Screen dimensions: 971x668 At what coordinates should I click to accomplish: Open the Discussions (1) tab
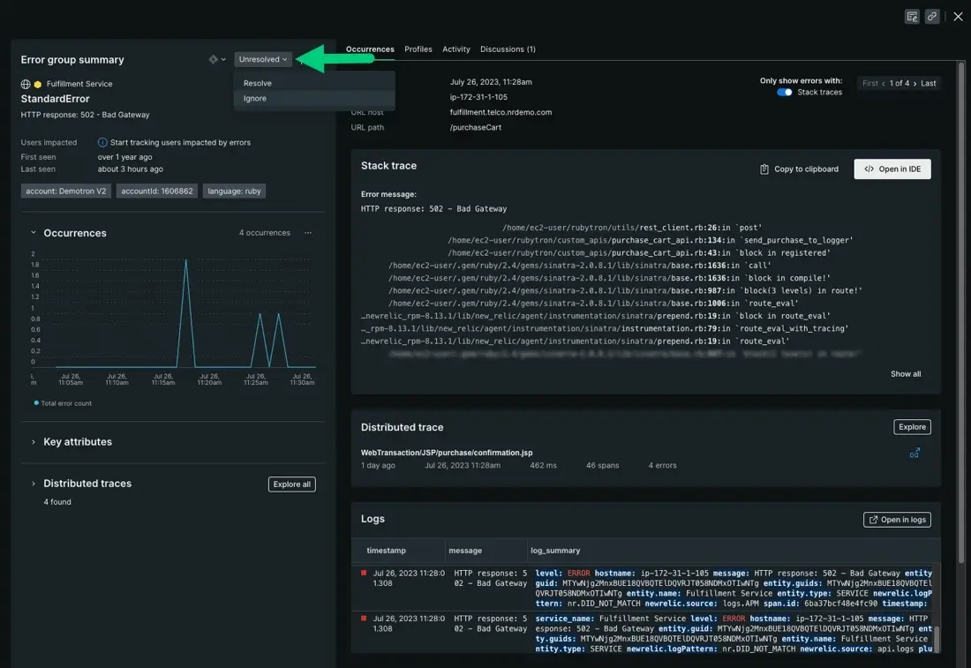[x=508, y=49]
